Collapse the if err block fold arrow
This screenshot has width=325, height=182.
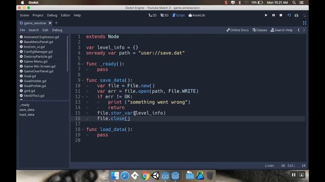point(83,97)
